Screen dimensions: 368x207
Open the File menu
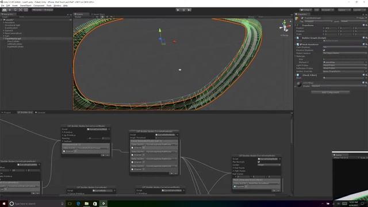[x=2, y=5]
